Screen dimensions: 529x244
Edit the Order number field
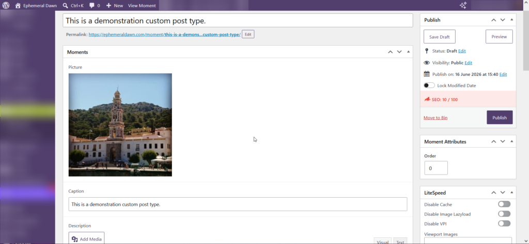click(x=436, y=168)
